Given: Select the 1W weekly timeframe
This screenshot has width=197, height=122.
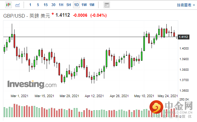Looking at the screenshot, I should [84, 5].
